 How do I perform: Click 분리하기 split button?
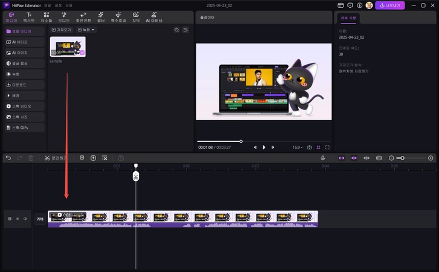click(x=55, y=158)
